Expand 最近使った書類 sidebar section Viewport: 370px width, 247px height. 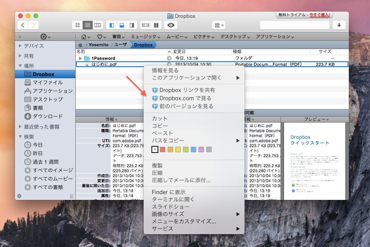tap(20, 127)
